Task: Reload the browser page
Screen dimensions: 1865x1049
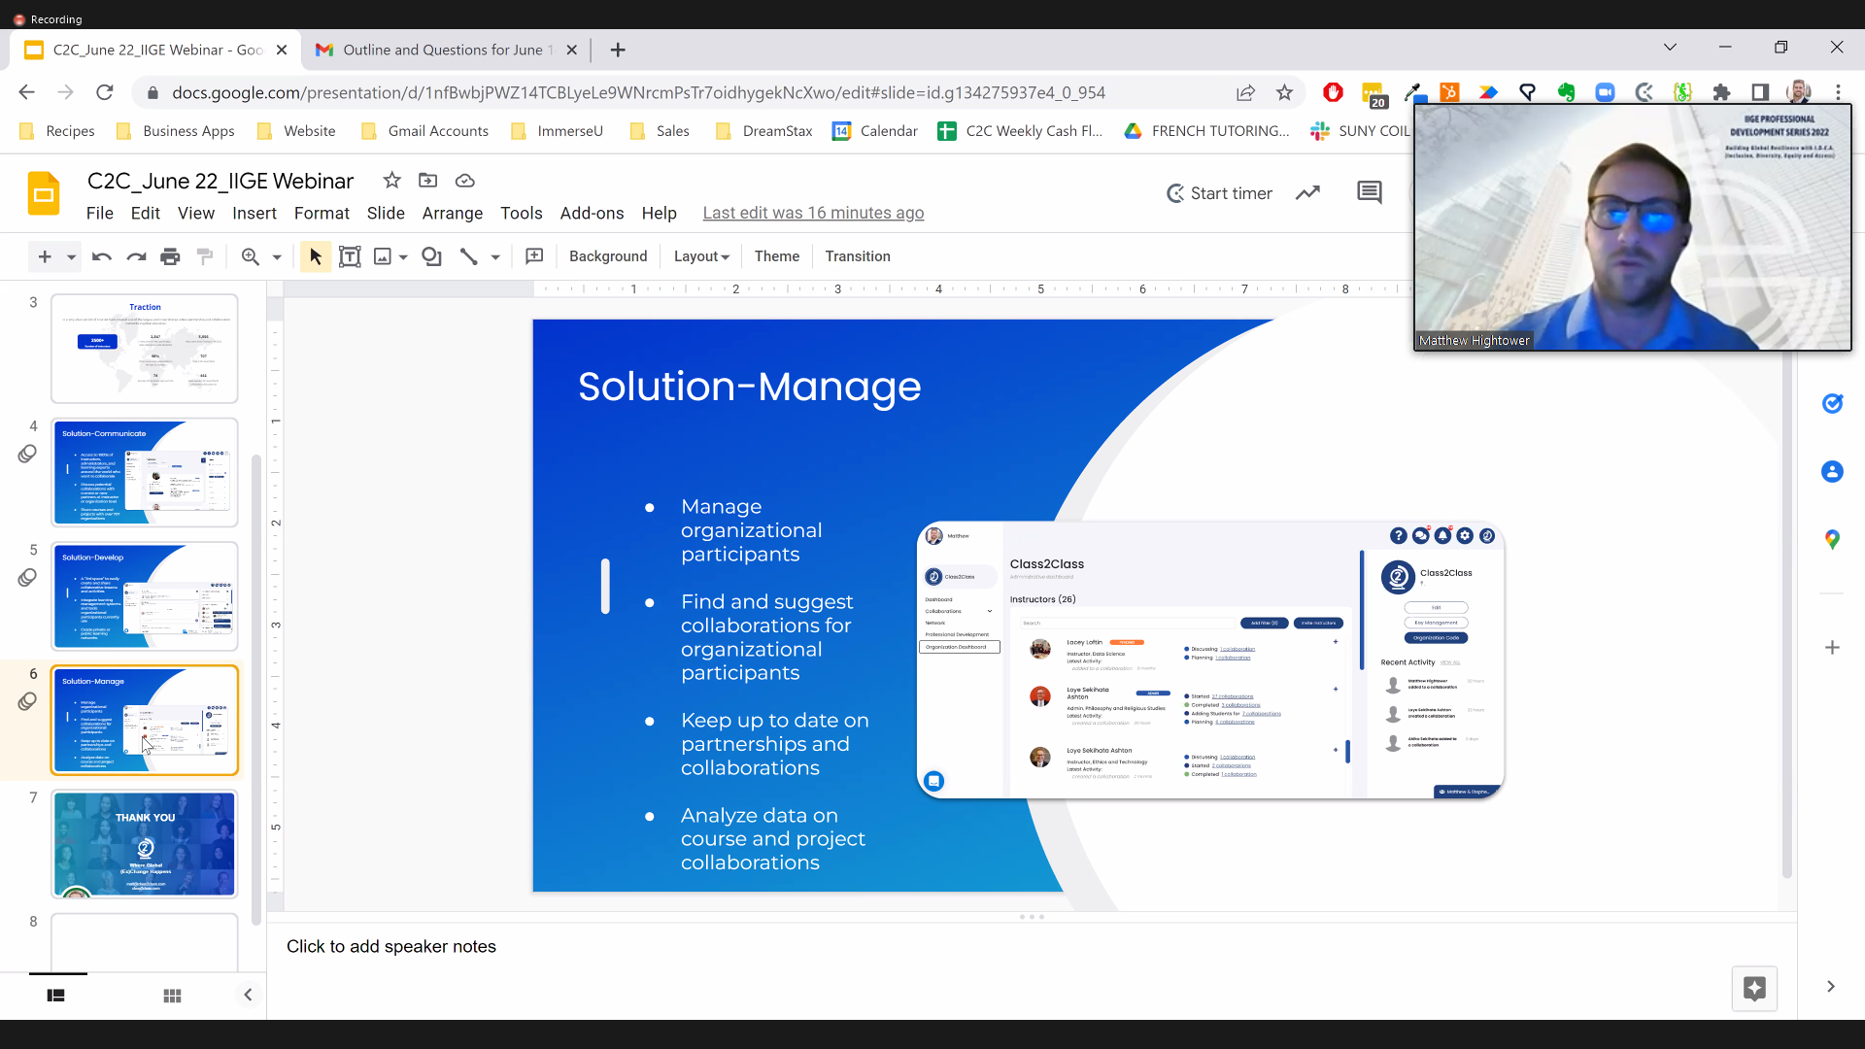Action: click(105, 92)
